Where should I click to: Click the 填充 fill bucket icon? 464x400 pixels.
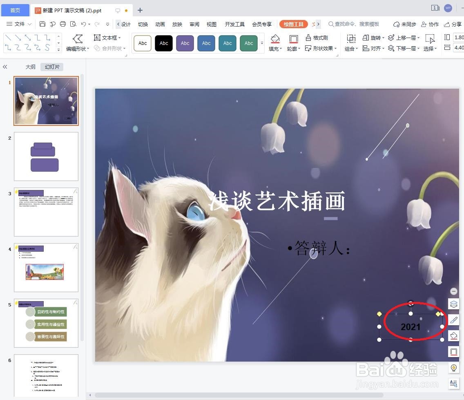[275, 39]
